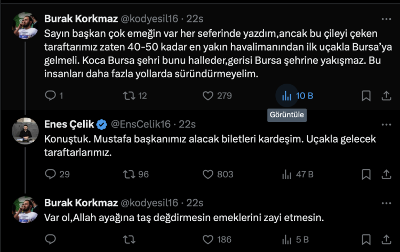
Task: Like the tweet with 279 likes
Action: pos(208,96)
